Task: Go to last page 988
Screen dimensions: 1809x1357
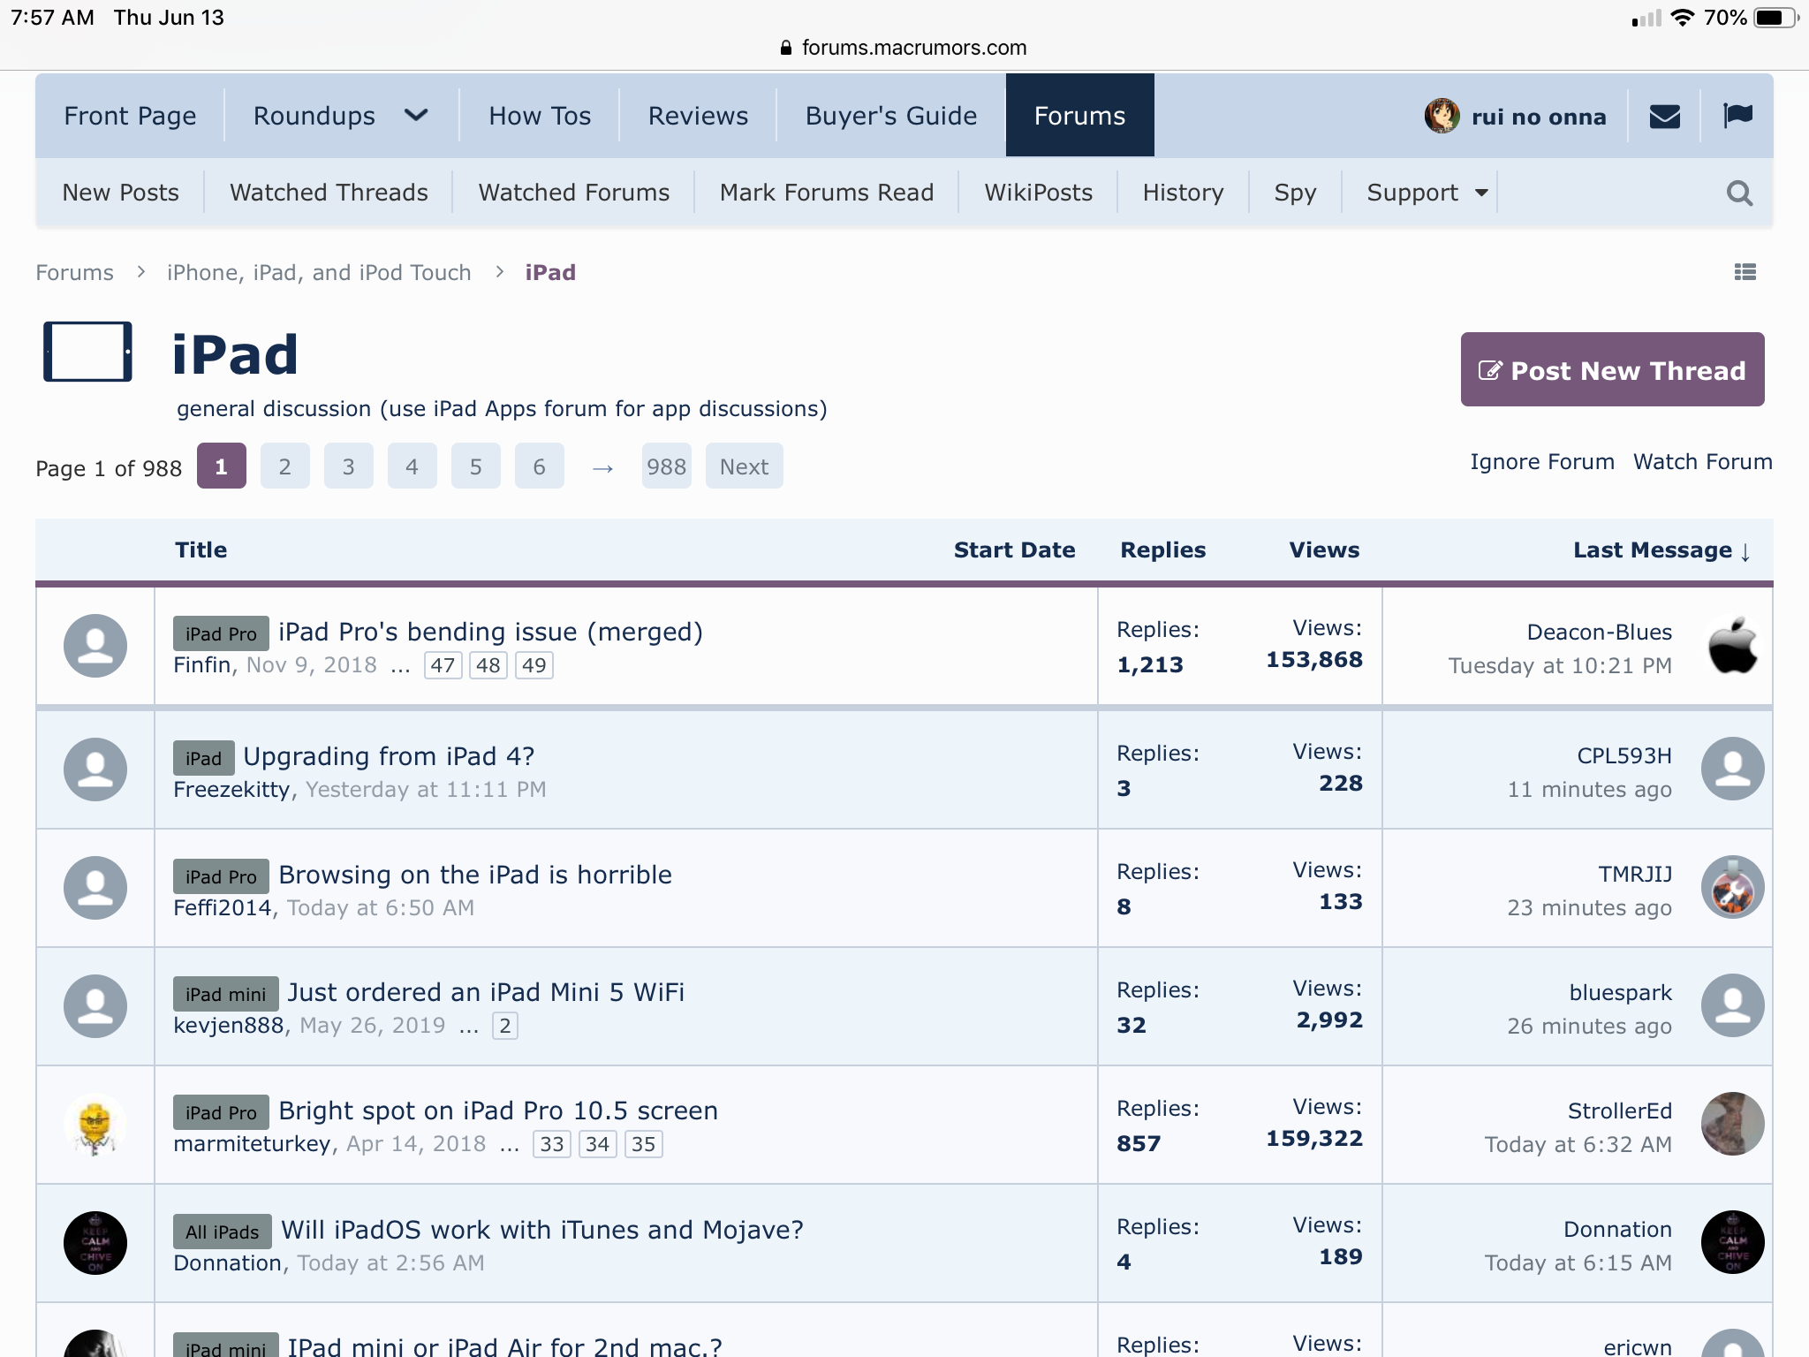Action: (666, 466)
